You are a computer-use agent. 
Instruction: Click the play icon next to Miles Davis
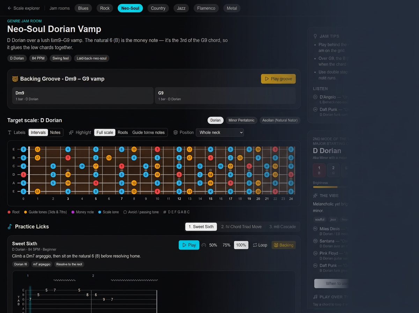tap(315, 229)
